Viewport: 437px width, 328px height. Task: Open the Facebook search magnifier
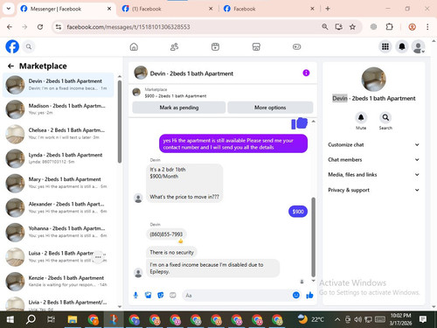29,46
